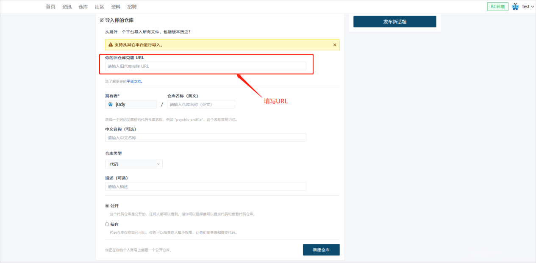Go to the 首页 home menu
Screen dimensions: 536x263
50,7
